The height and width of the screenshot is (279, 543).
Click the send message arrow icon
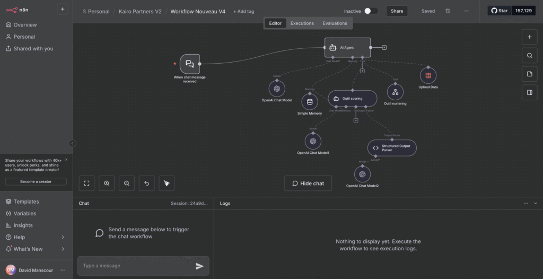199,266
